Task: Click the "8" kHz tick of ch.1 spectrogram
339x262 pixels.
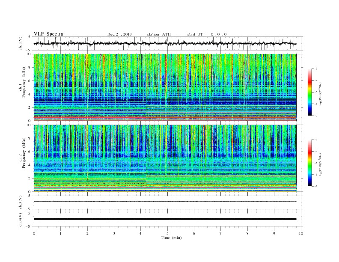Action: click(x=30, y=68)
